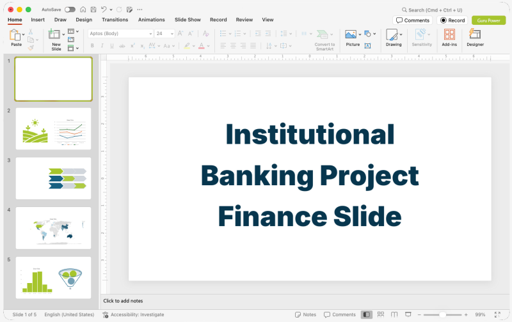
Task: Toggle AutoSave switch
Action: point(70,10)
